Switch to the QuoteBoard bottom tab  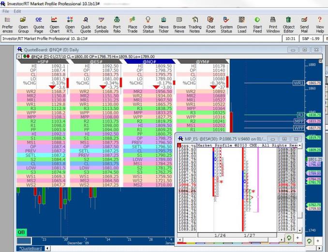[x=30, y=249]
